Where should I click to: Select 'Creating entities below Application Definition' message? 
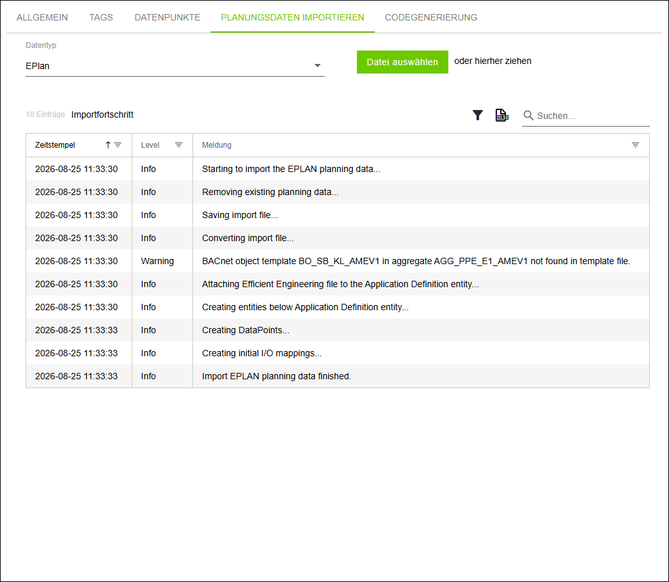tap(305, 307)
